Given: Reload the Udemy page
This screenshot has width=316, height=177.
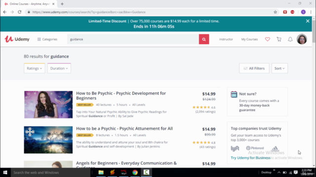Looking at the screenshot, I should click(20, 12).
